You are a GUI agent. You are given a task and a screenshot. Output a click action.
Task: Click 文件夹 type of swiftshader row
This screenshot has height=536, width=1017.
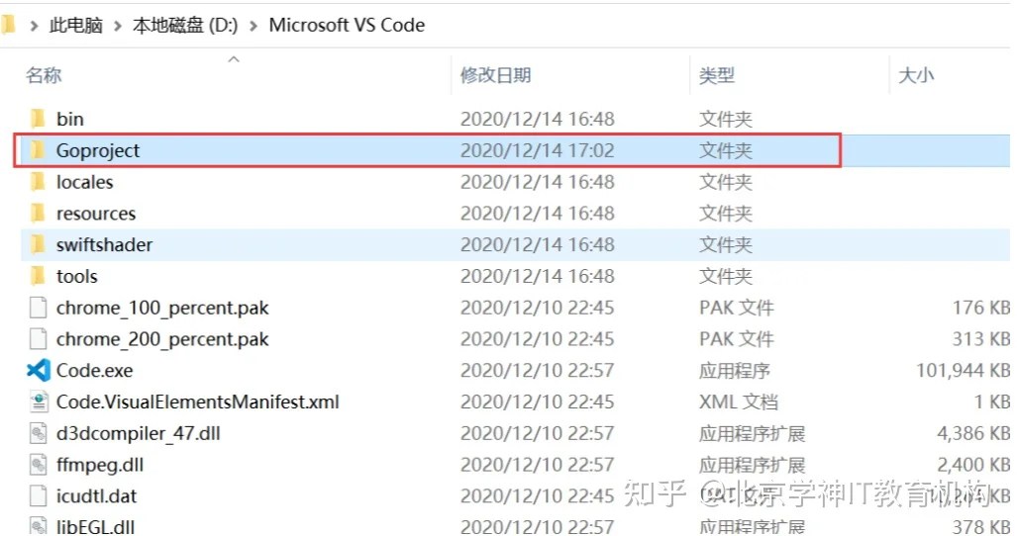point(725,244)
